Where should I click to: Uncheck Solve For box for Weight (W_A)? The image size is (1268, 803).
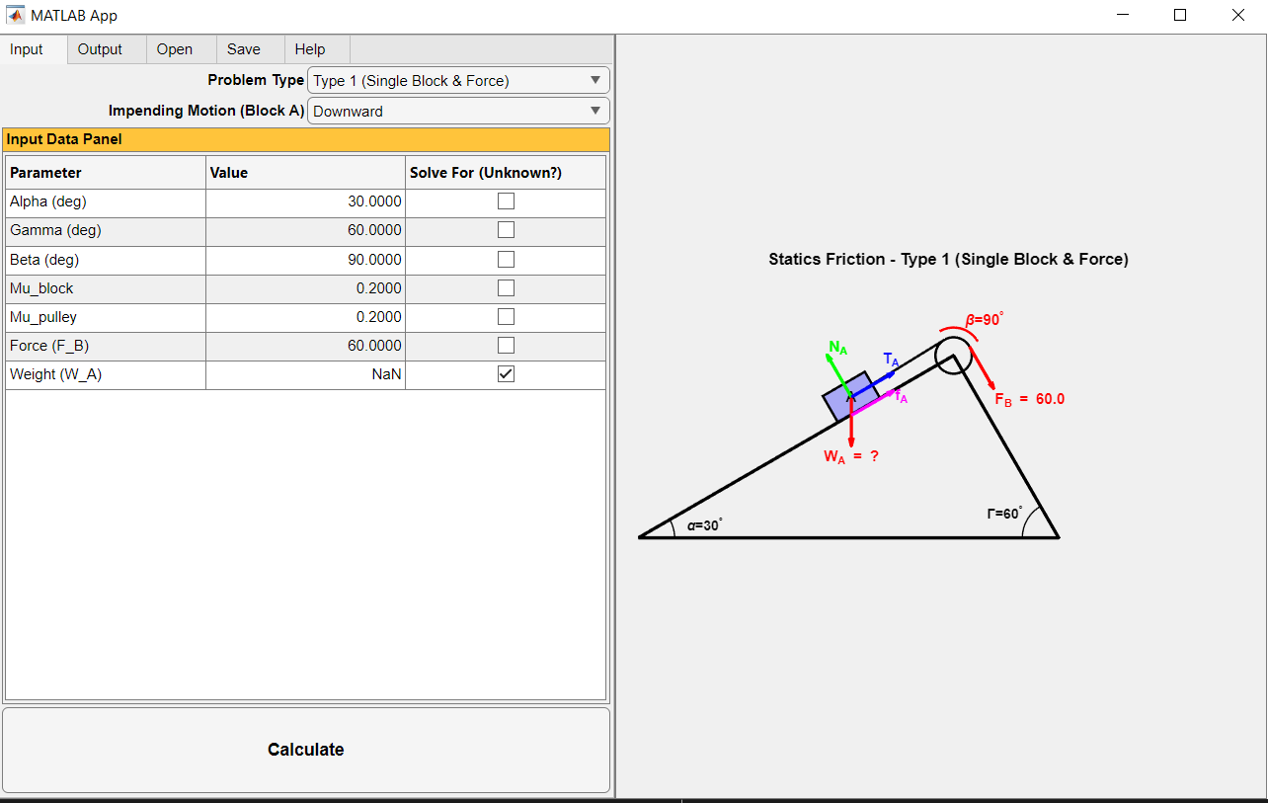click(506, 374)
